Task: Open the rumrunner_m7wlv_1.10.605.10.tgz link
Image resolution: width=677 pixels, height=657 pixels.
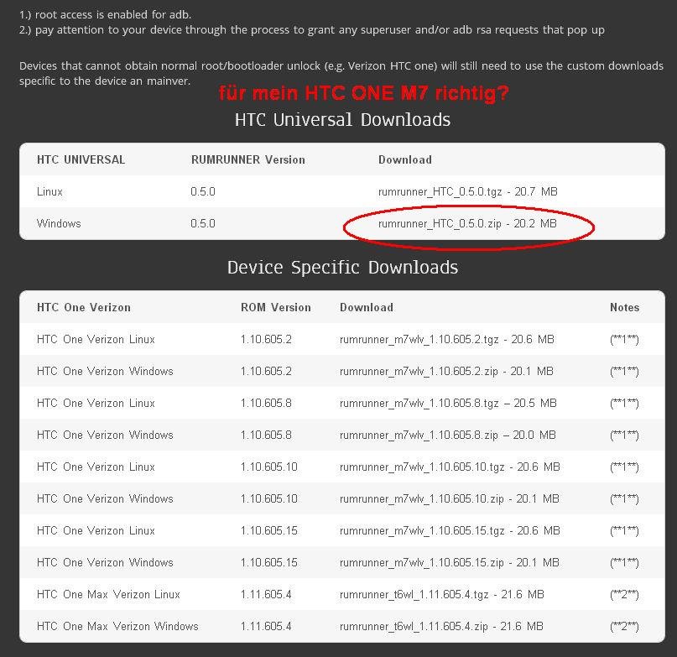Action: click(x=450, y=467)
